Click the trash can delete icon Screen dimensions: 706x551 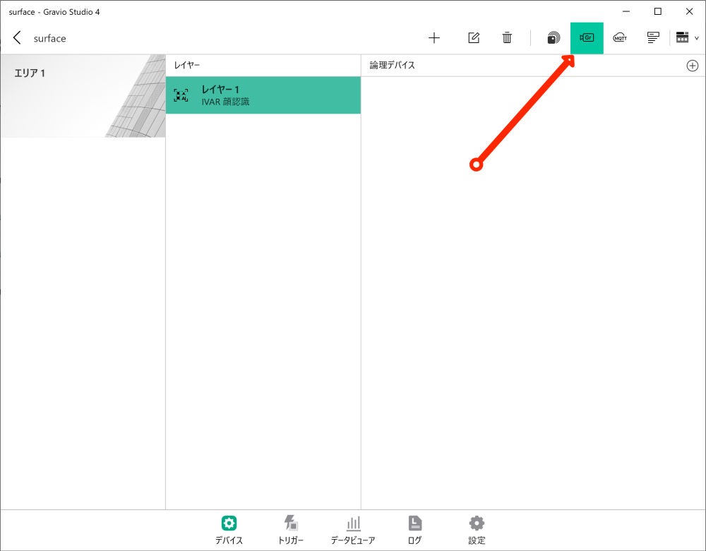pyautogui.click(x=507, y=38)
